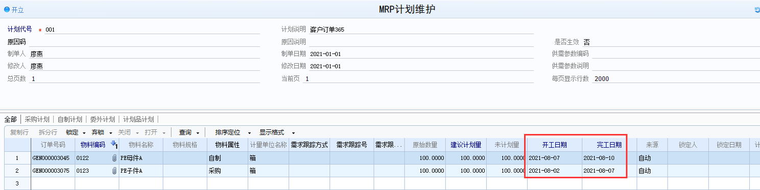
Task: Click the 完工日期 column header
Action: pos(609,145)
